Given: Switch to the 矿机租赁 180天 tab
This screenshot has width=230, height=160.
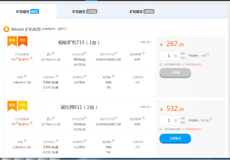Looking at the screenshot, I should click(x=142, y=12).
